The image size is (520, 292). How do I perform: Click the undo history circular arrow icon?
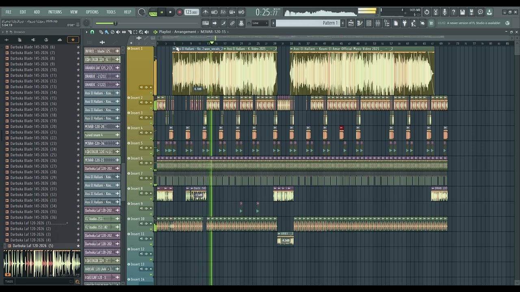(x=427, y=12)
